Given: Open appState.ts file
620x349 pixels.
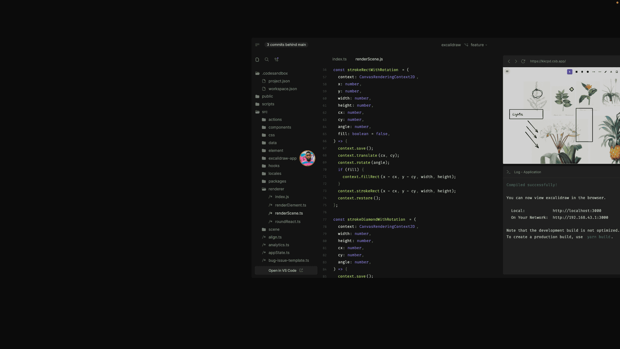Looking at the screenshot, I should [x=276, y=253].
